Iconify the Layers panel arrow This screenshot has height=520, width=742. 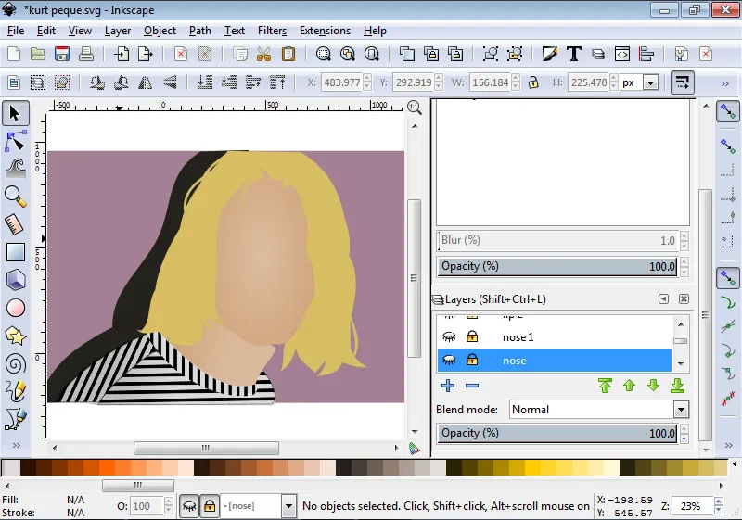coord(663,298)
